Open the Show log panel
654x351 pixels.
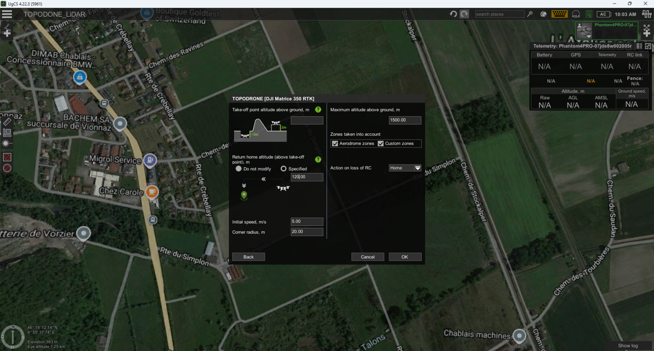click(x=628, y=346)
